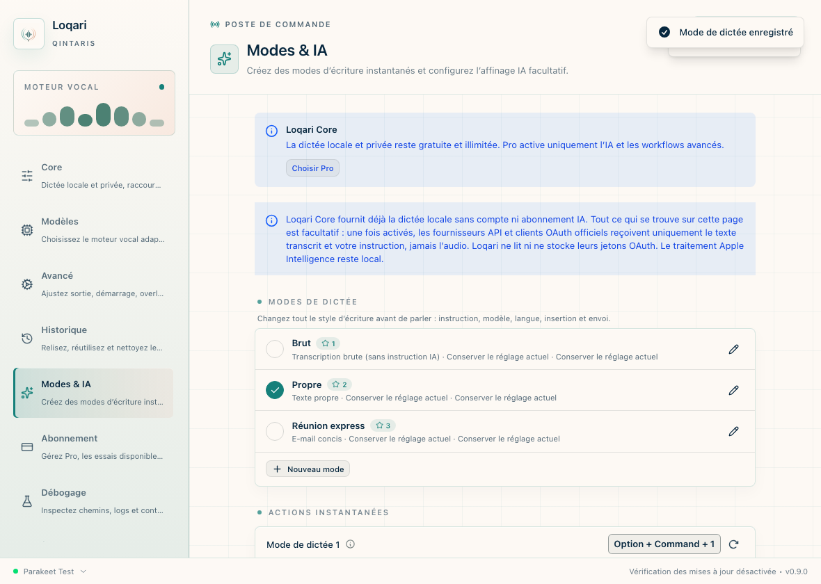Click the Moteur vocal waveform card
This screenshot has height=584, width=821.
pyautogui.click(x=94, y=103)
